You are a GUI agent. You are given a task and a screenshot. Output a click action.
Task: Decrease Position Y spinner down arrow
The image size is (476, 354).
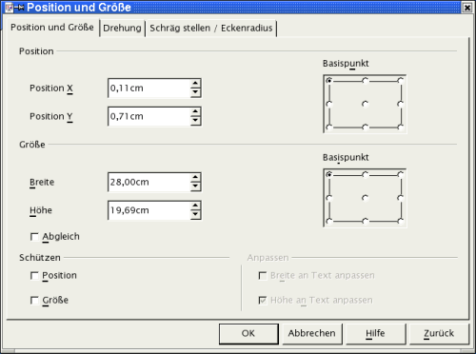pyautogui.click(x=195, y=121)
